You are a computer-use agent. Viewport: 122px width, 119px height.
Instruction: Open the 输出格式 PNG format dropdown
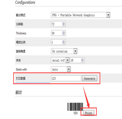point(108,15)
